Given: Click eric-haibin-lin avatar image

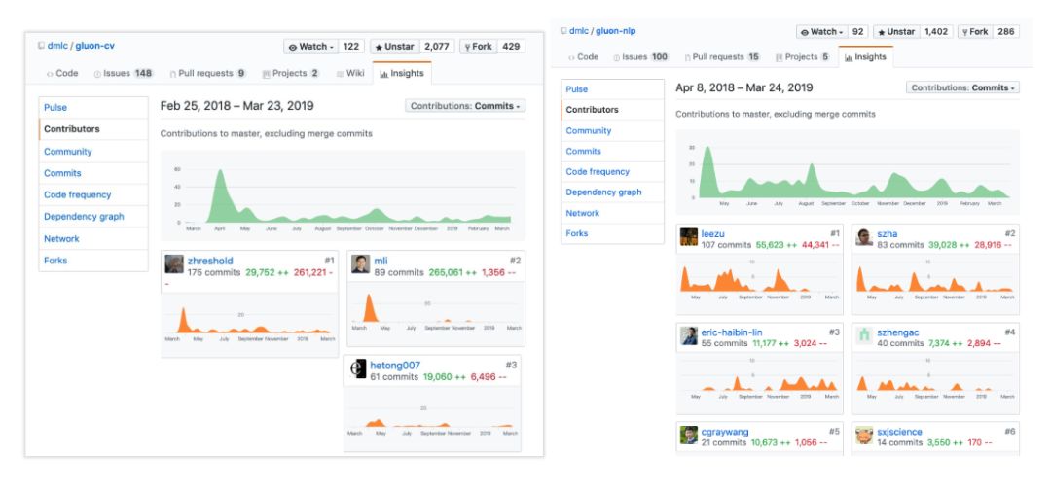Looking at the screenshot, I should [x=689, y=335].
